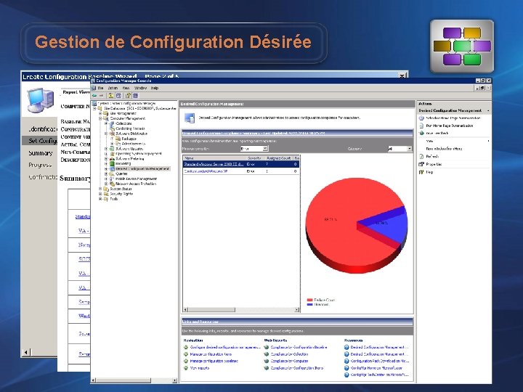The height and width of the screenshot is (392, 523).
Task: Click the View reports navigation link
Action: (200, 368)
